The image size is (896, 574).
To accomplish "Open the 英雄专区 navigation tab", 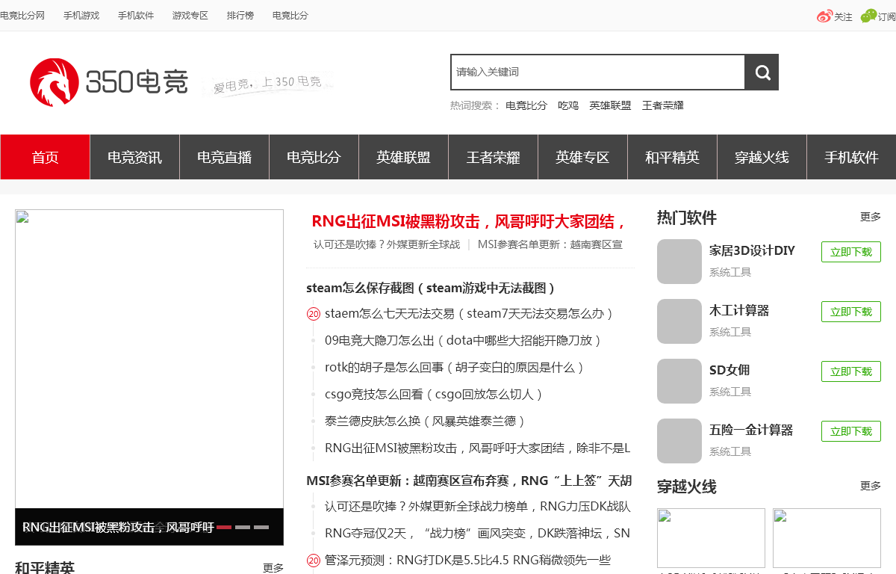I will click(582, 157).
